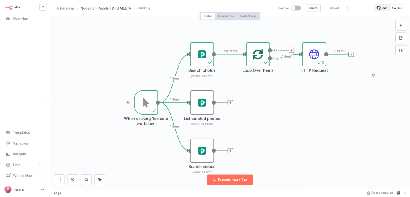410x197 pixels.
Task: Select the Loop Over Items node
Action: click(x=258, y=54)
